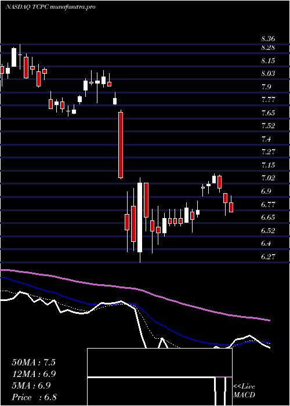Click the 8.03 price axis label
This screenshot has height=406, width=290.
pyautogui.click(x=268, y=74)
